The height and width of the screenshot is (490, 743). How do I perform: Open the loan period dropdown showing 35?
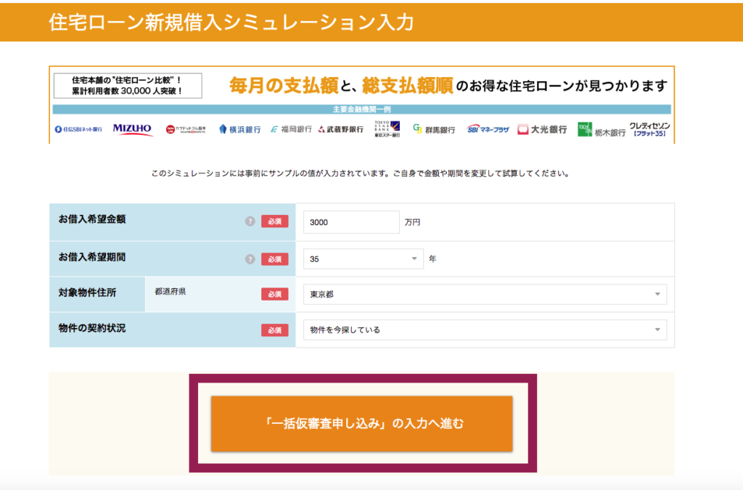click(363, 258)
